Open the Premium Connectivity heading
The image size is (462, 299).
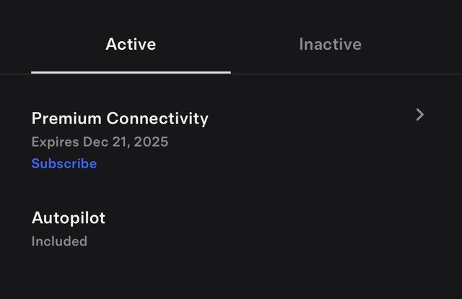tap(120, 118)
